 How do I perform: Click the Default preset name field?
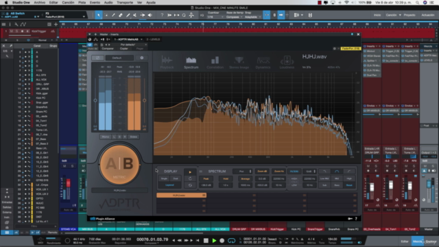119,58
